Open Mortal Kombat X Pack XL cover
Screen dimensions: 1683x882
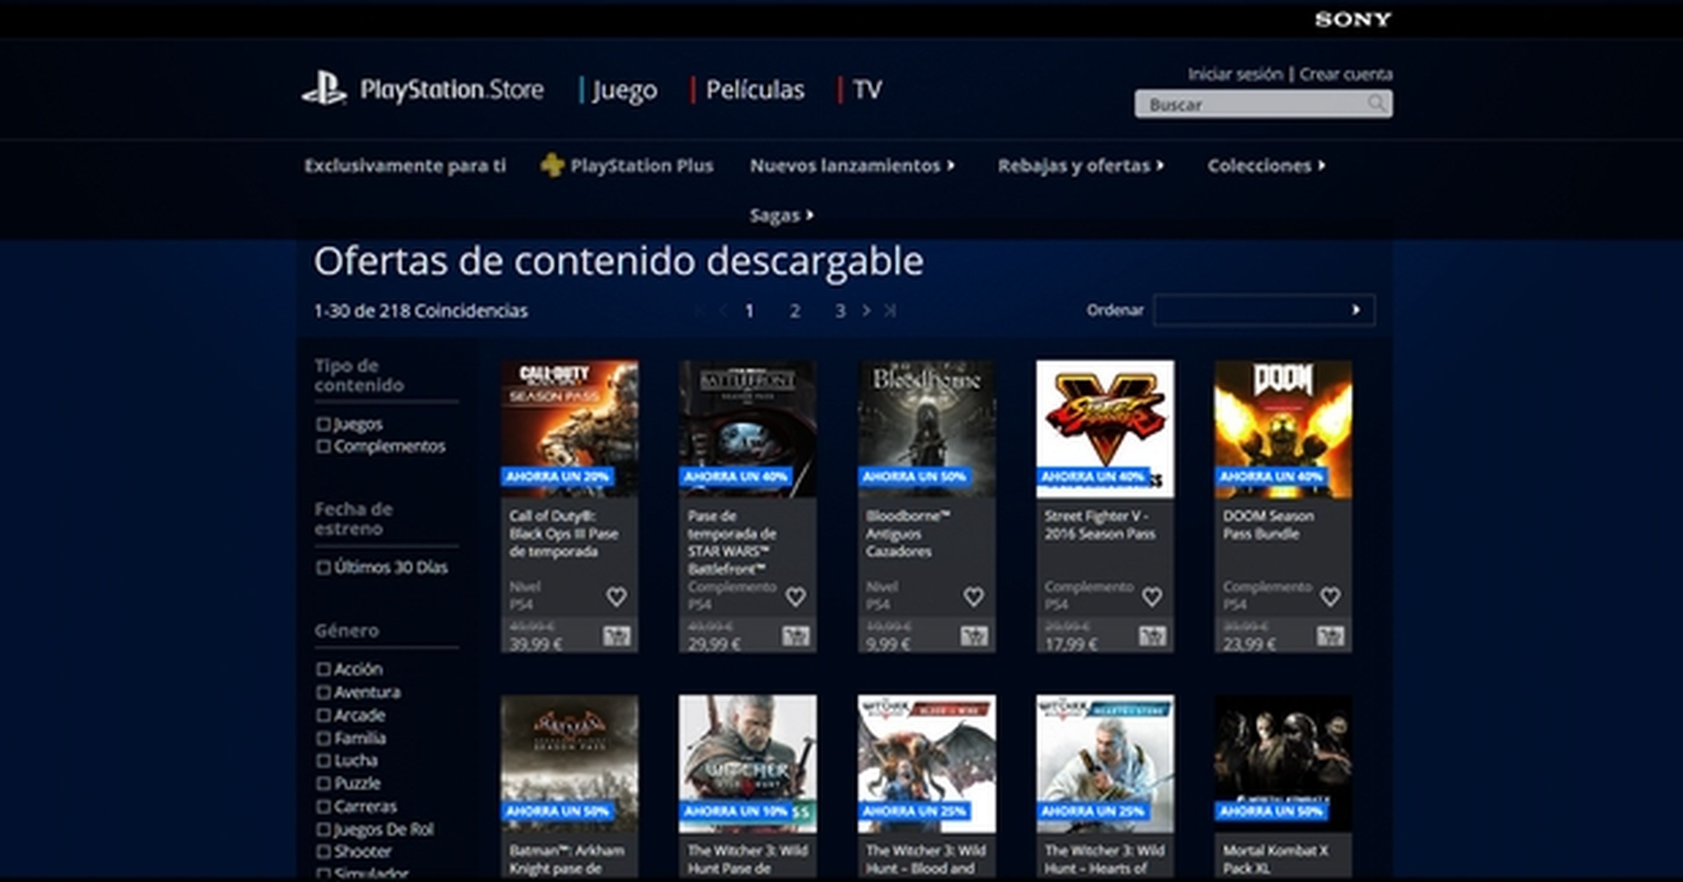1283,763
